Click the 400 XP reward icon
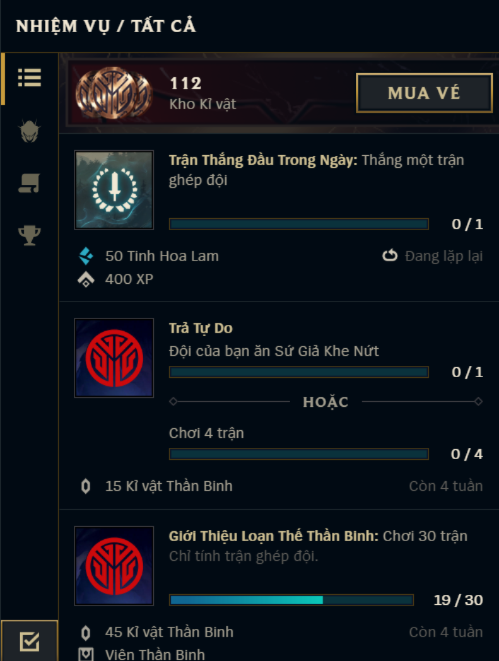 [x=86, y=279]
